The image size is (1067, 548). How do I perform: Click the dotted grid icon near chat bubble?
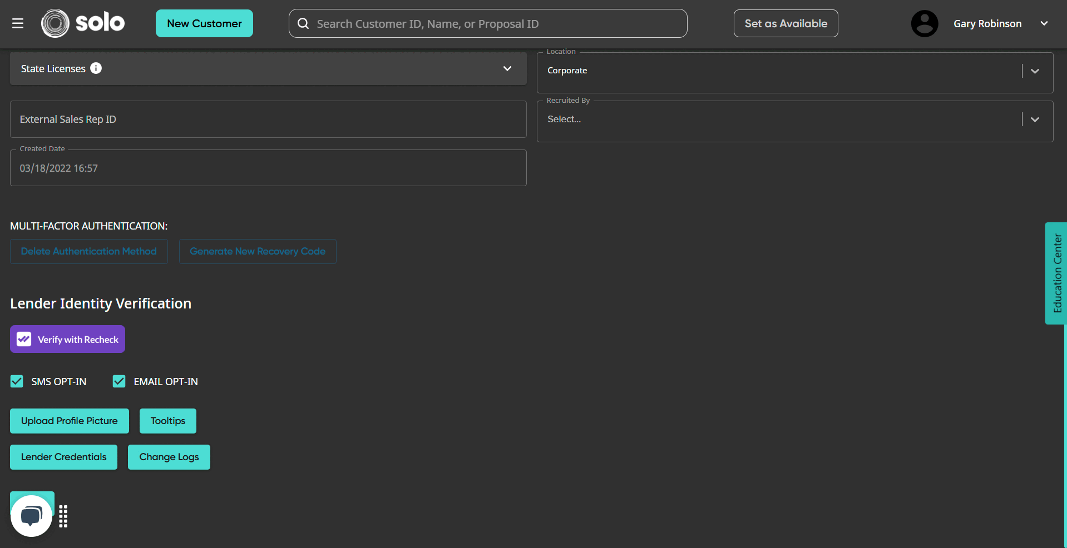tap(63, 516)
